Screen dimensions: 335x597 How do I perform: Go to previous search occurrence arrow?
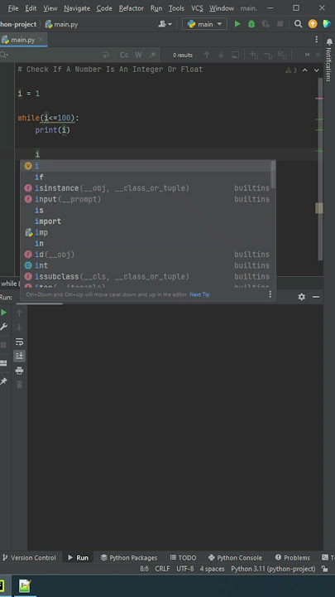(207, 56)
